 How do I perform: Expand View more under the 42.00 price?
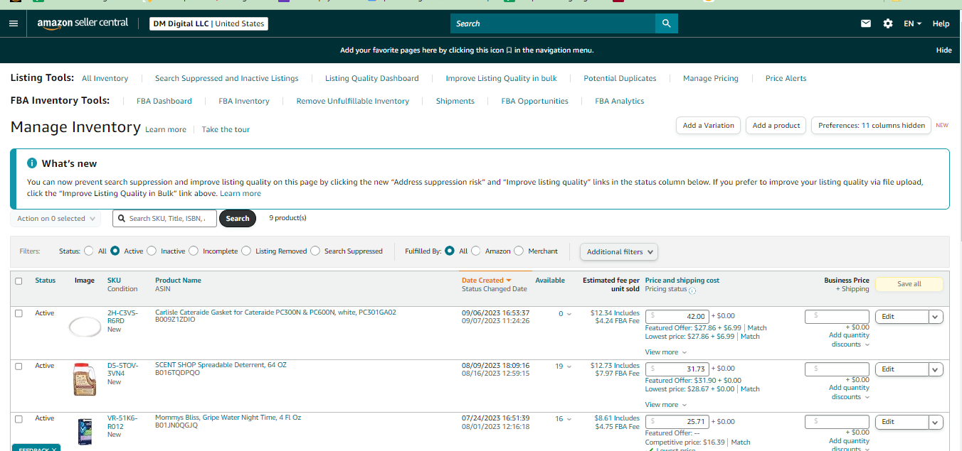[666, 352]
